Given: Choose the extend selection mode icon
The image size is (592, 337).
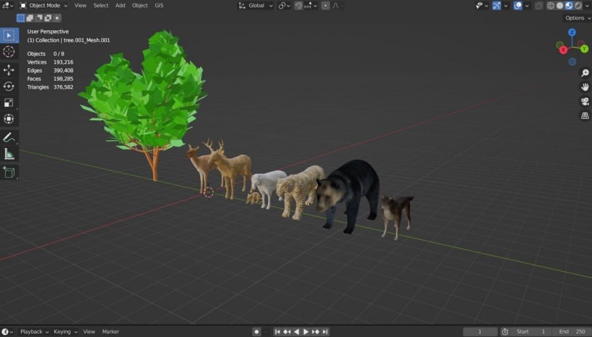Looking at the screenshot, I should pos(30,18).
